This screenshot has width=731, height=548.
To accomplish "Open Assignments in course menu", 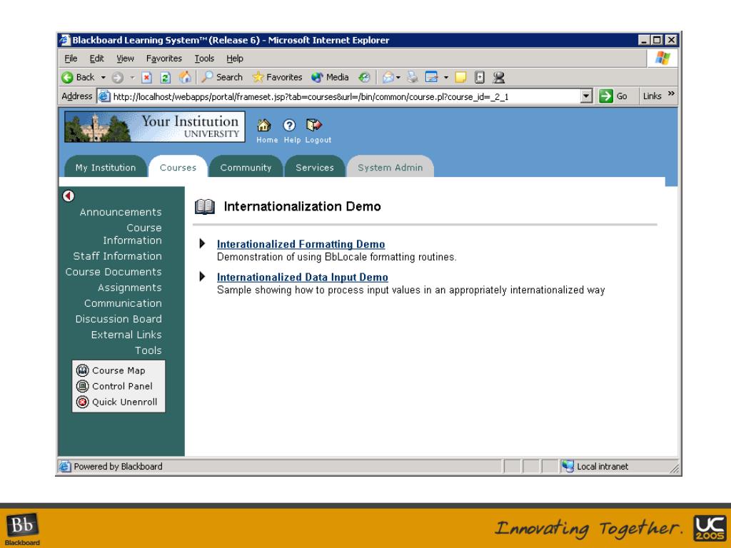I will click(x=130, y=288).
